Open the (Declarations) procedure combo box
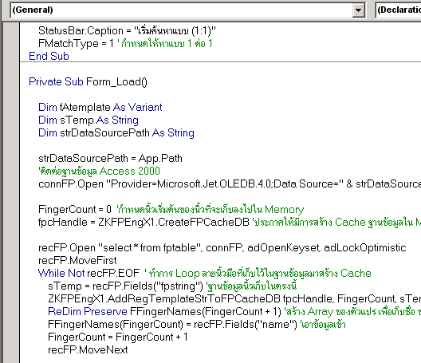The height and width of the screenshot is (363, 421). pyautogui.click(x=398, y=10)
